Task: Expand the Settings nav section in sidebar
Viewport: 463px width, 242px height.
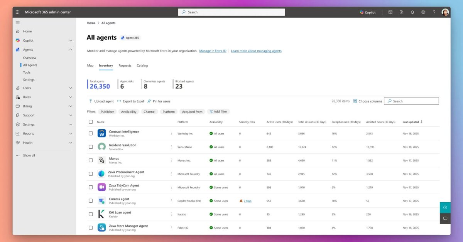Action: (71, 124)
